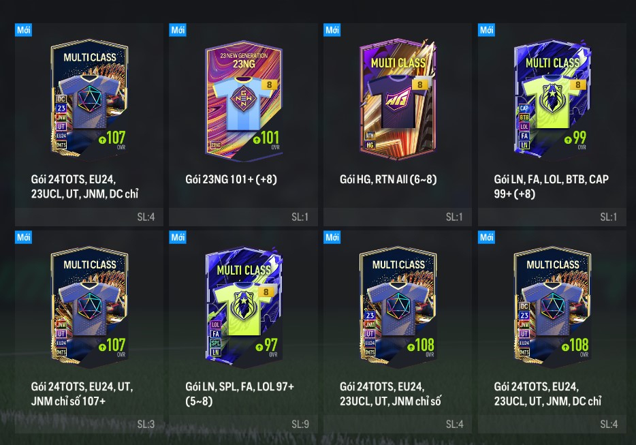Open the 108 OVR pack lacking DC tag
This screenshot has width=636, height=445.
tap(398, 306)
